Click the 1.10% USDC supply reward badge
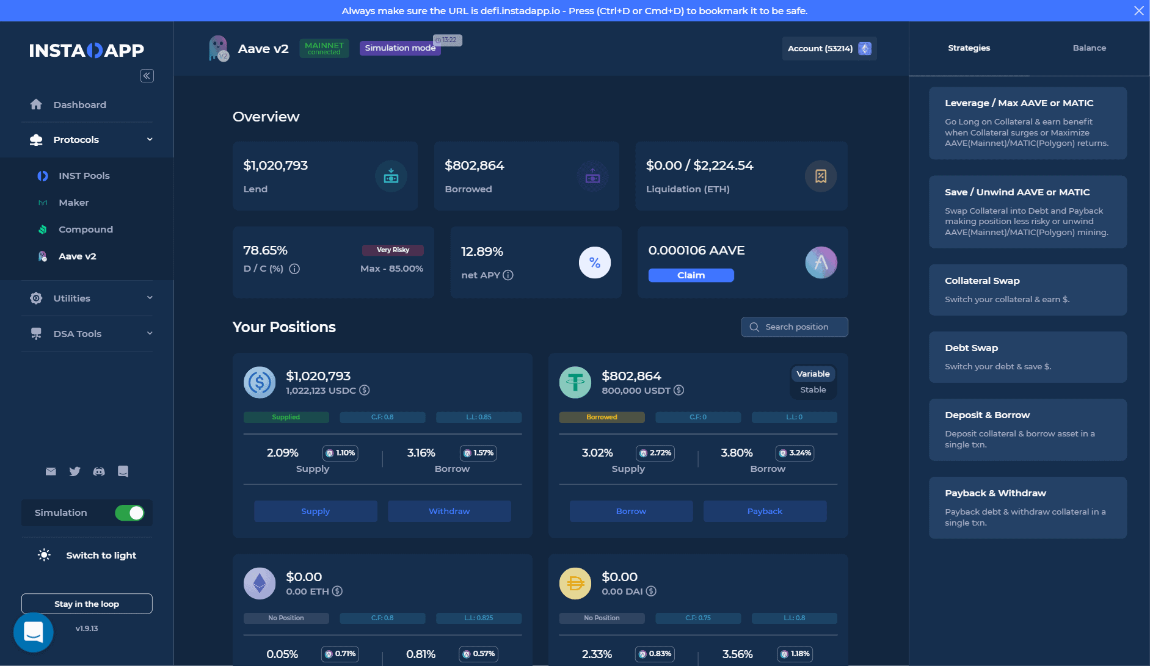Screen dimensions: 1150x666 pyautogui.click(x=340, y=453)
